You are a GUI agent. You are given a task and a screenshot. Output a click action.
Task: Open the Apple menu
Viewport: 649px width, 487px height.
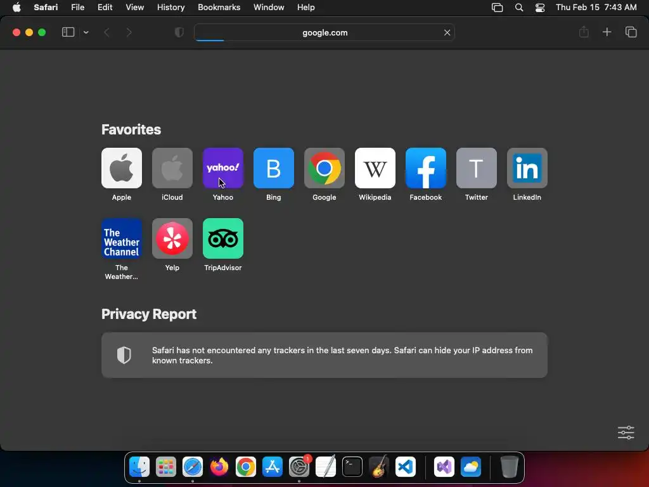tap(16, 8)
